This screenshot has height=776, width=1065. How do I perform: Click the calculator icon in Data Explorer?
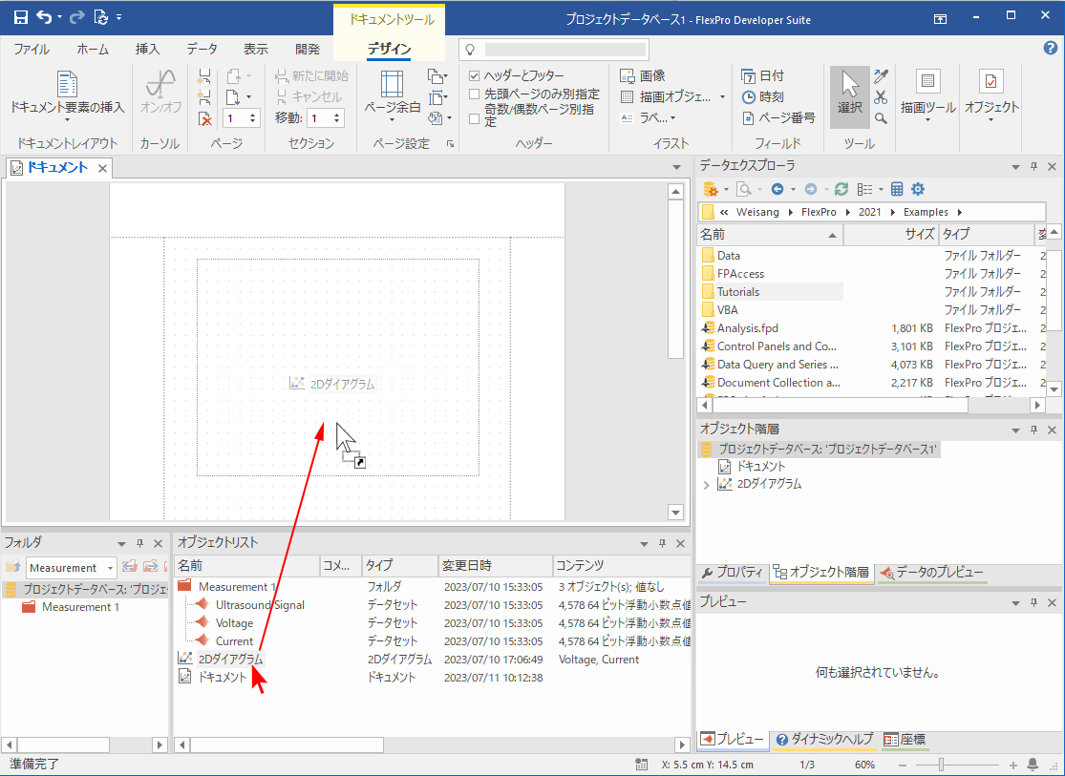point(897,189)
